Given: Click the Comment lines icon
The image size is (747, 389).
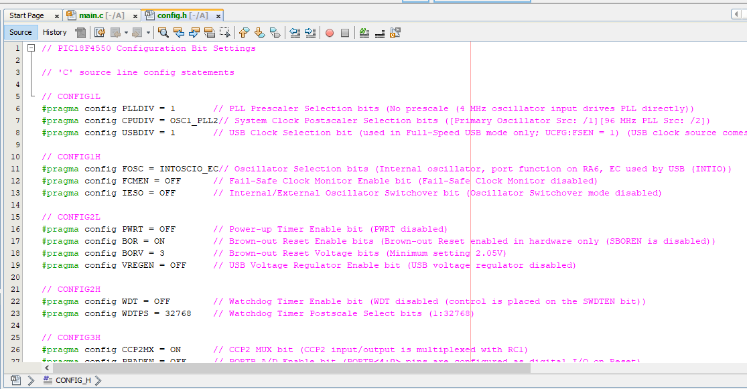Looking at the screenshot, I should [x=380, y=32].
